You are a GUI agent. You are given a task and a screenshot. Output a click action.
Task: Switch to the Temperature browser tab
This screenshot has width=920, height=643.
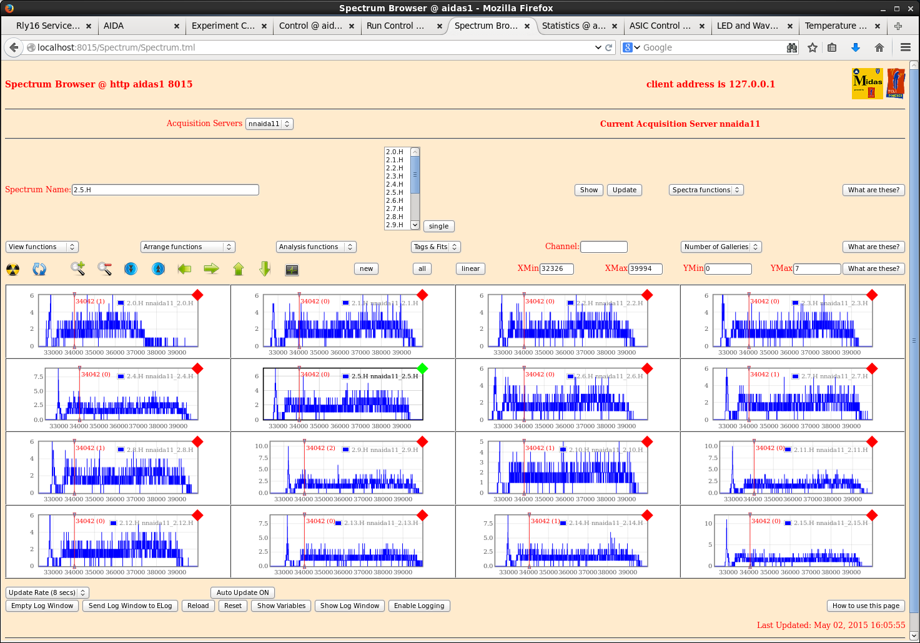835,26
